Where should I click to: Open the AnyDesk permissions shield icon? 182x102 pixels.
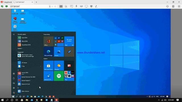[x=91, y=6]
